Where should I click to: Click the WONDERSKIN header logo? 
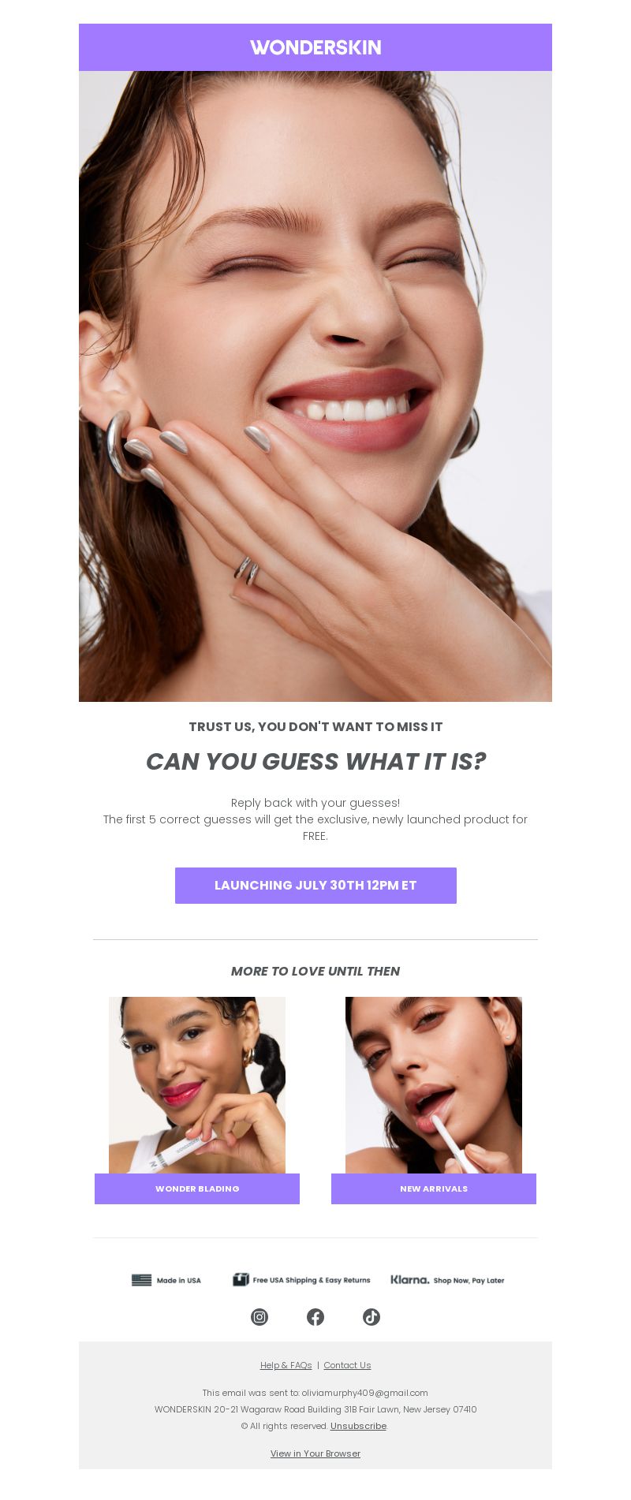(x=315, y=47)
